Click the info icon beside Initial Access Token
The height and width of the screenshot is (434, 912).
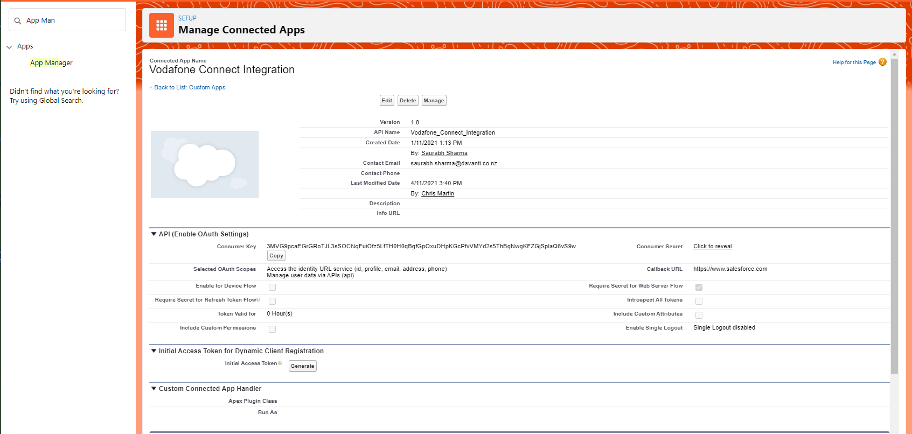tap(280, 363)
